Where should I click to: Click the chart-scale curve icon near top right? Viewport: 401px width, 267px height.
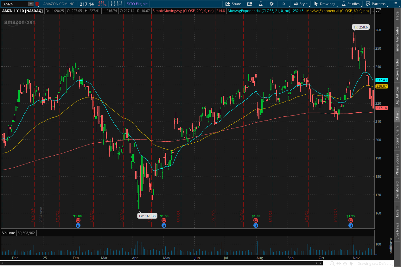(379, 11)
